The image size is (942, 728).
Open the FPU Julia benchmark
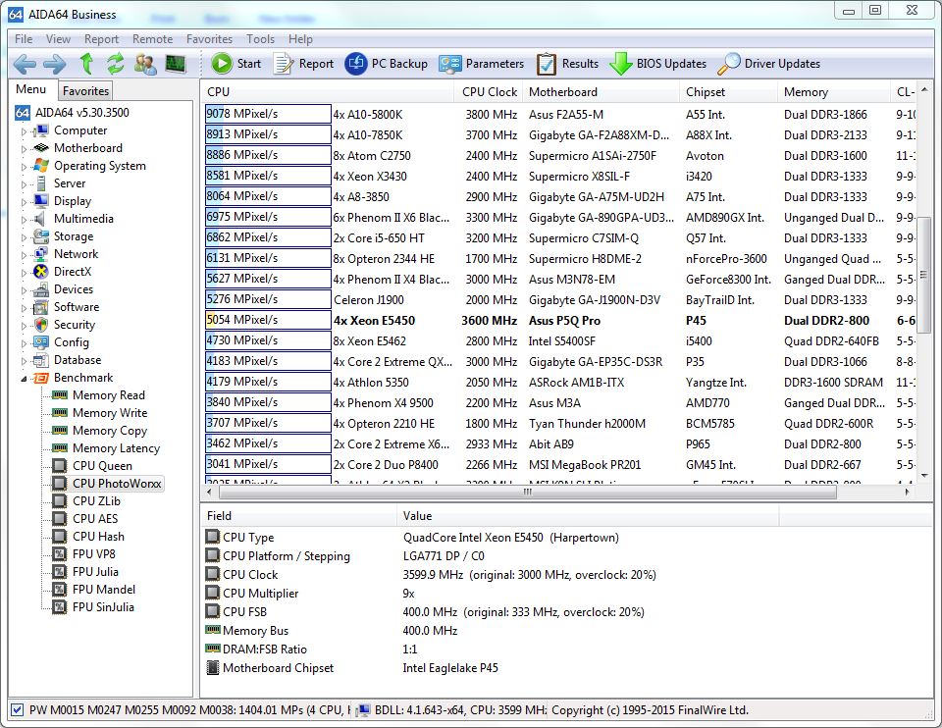pos(95,572)
